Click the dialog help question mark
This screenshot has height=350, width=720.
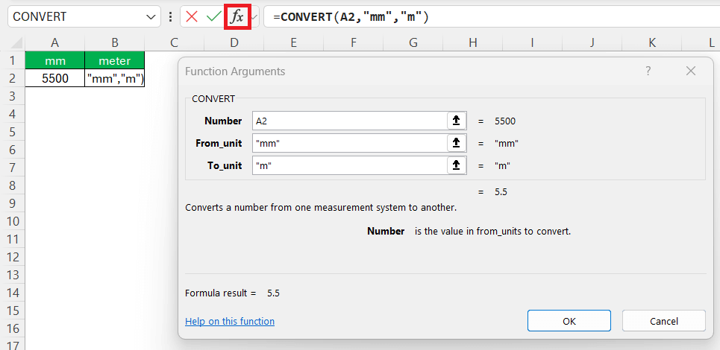tap(648, 71)
